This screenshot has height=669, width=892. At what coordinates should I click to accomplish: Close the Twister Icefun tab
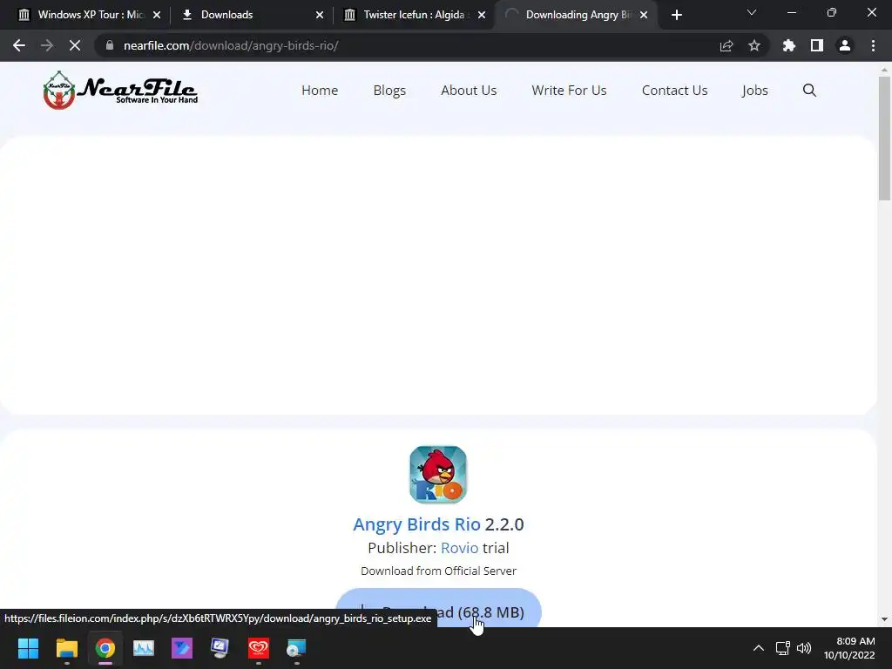[482, 15]
